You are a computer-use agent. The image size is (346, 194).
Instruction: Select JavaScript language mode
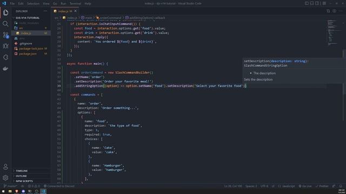[287, 186]
